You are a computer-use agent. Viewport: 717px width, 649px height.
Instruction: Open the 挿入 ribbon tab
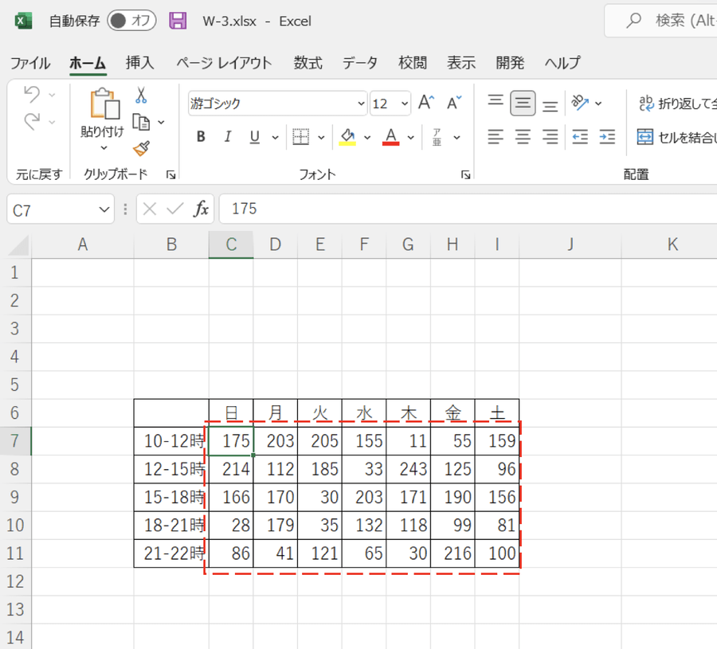pos(139,63)
